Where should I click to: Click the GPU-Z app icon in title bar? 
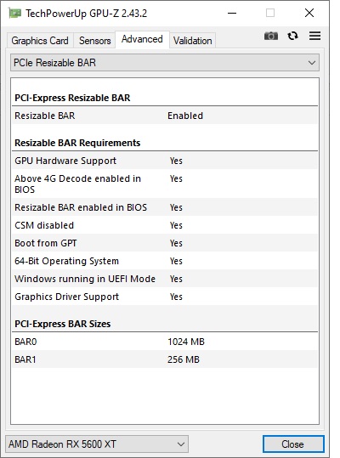tap(14, 13)
